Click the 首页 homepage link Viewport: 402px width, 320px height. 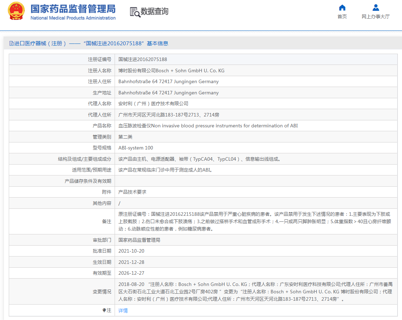342,16
